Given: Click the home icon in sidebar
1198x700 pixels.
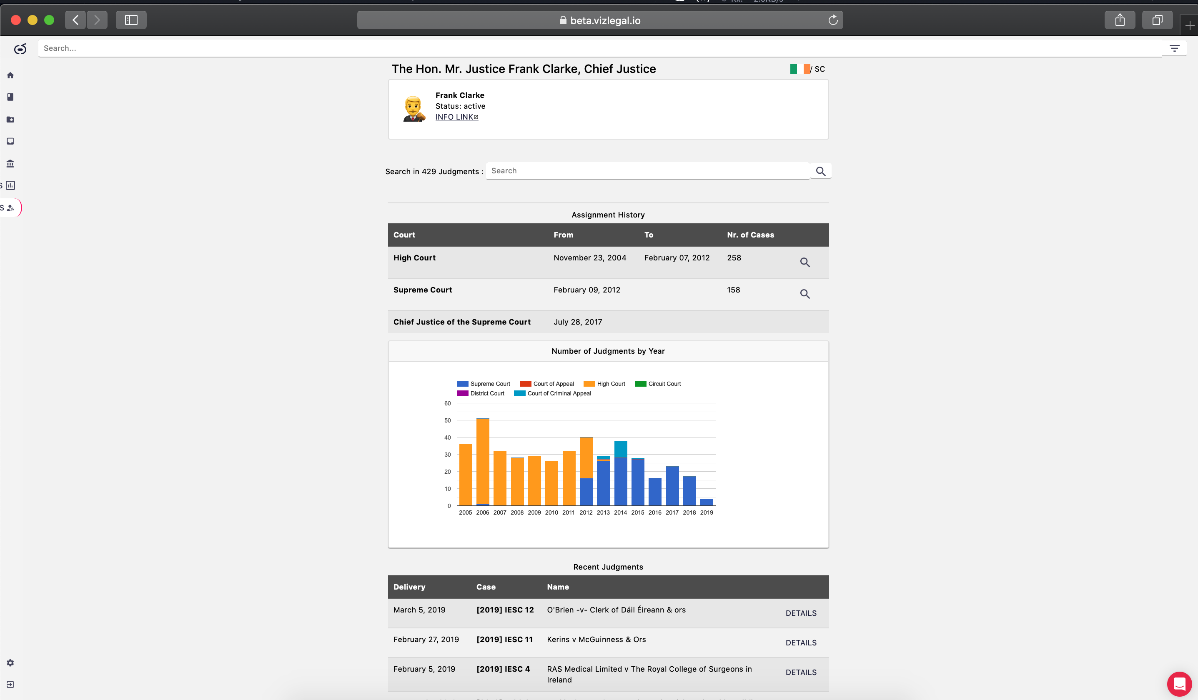Looking at the screenshot, I should [10, 75].
